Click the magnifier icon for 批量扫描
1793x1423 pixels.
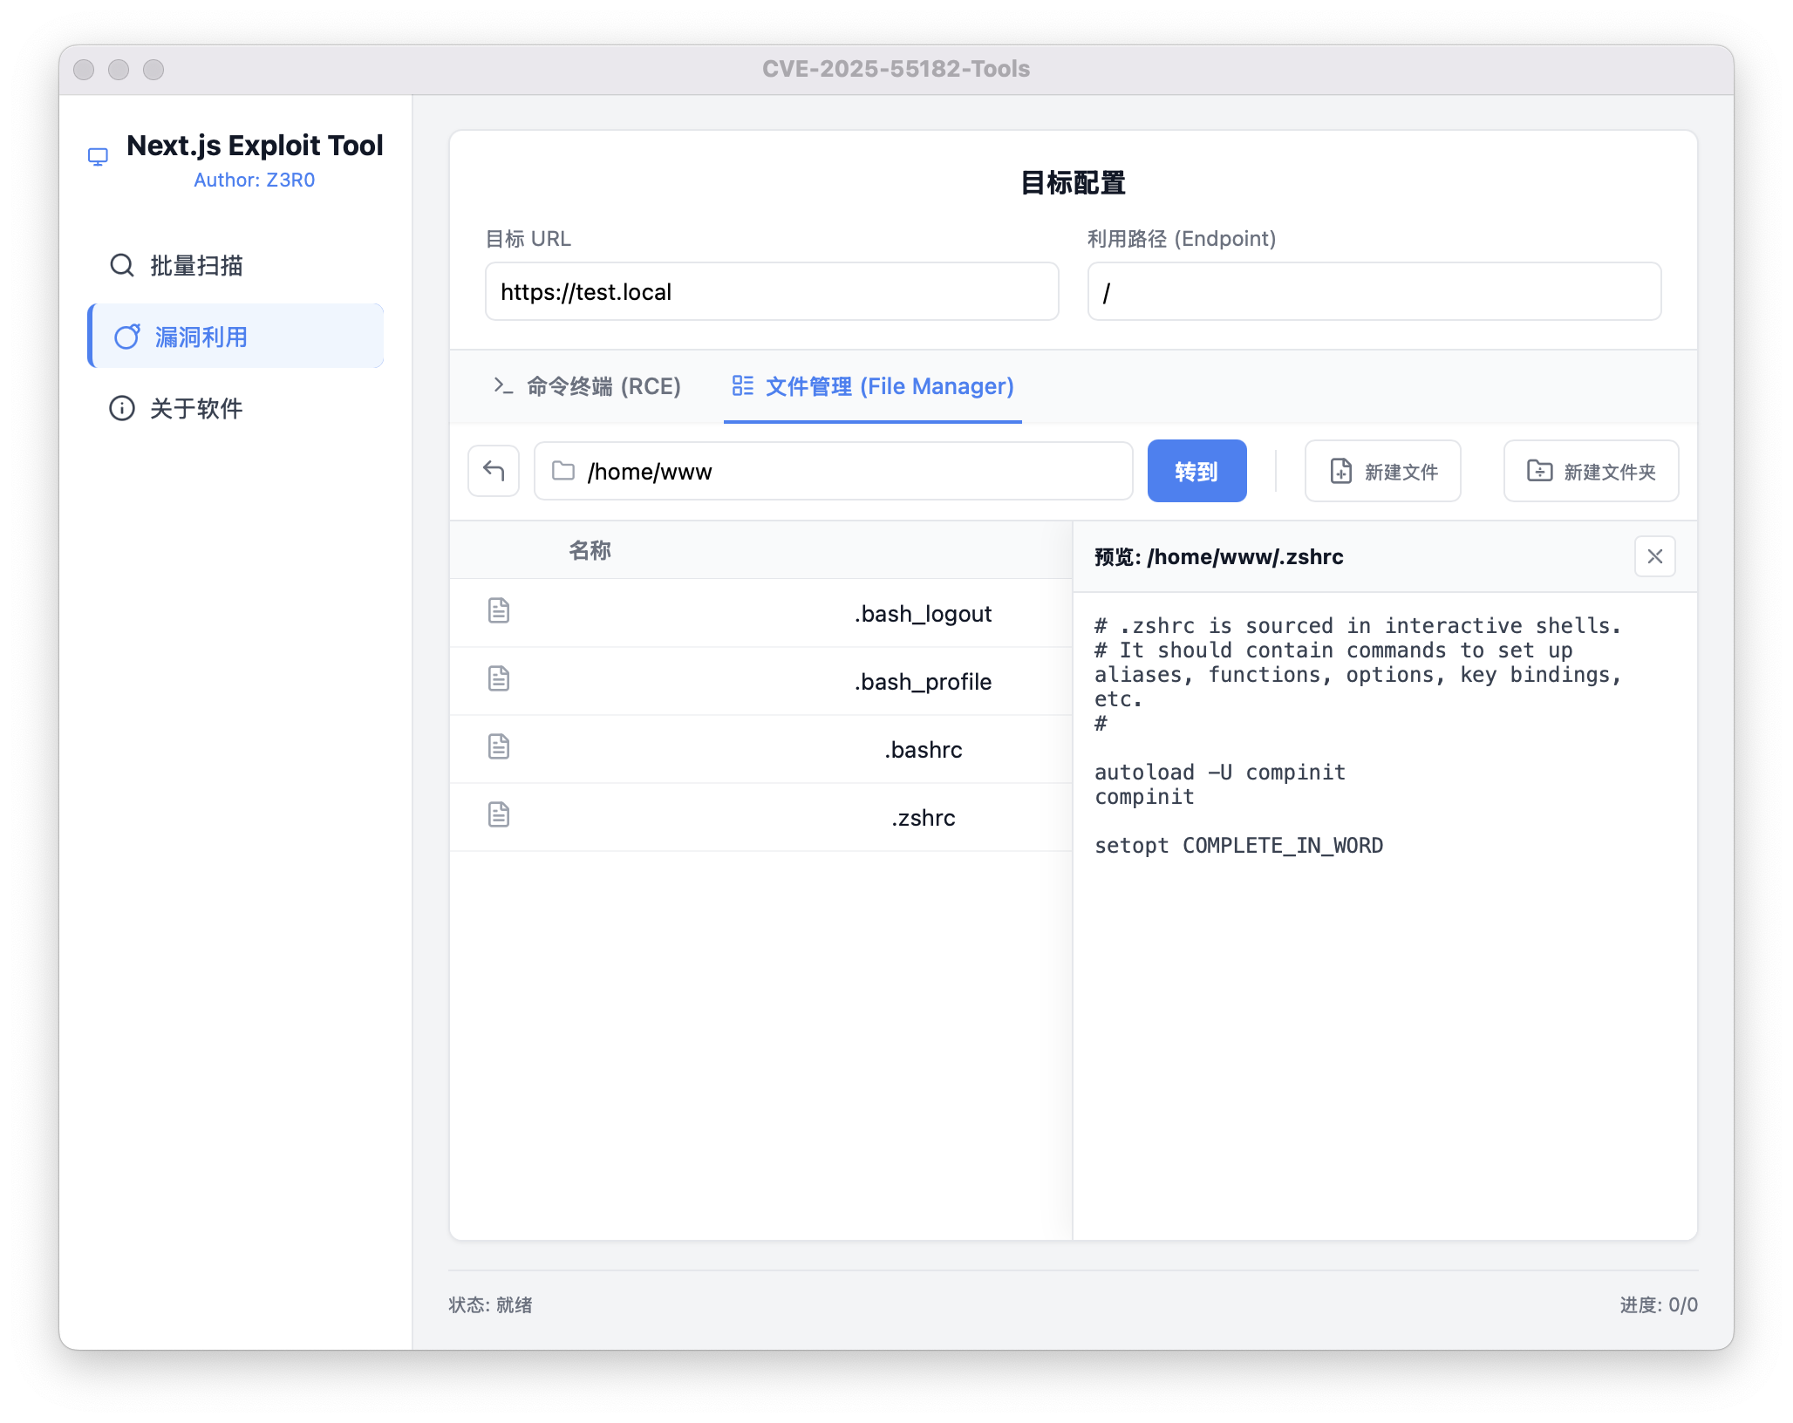tap(122, 265)
